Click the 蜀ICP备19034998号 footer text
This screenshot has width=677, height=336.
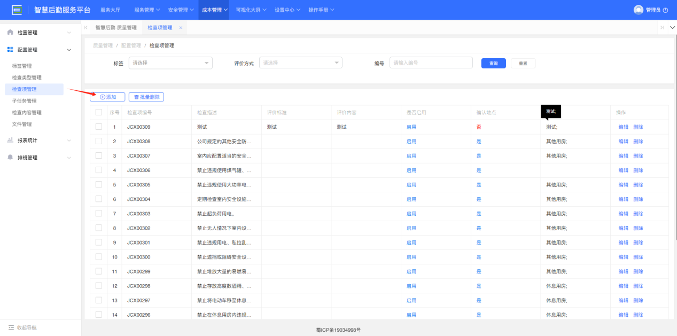338,330
